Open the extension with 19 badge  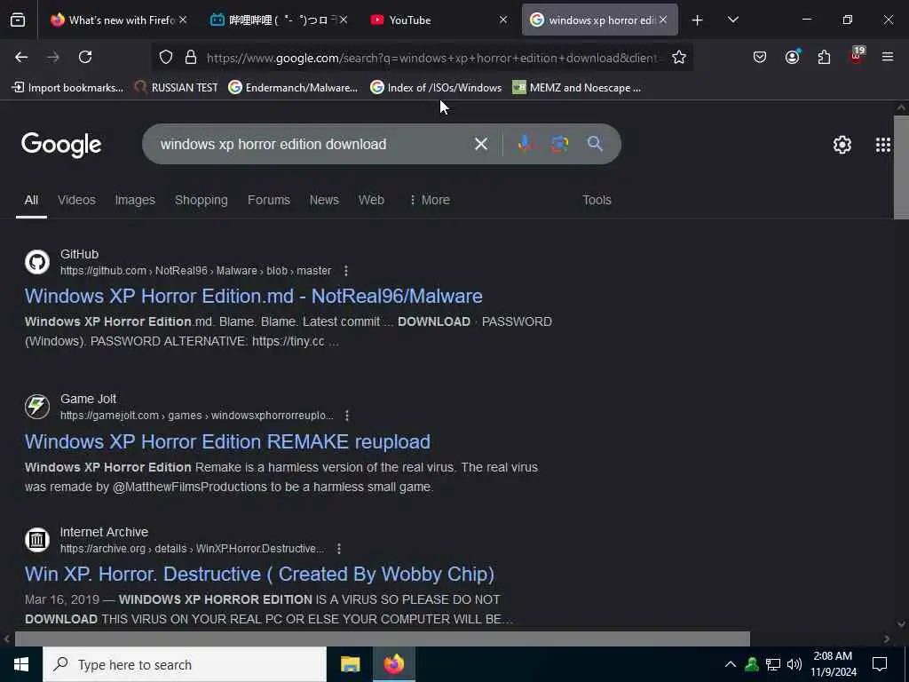pyautogui.click(x=857, y=56)
